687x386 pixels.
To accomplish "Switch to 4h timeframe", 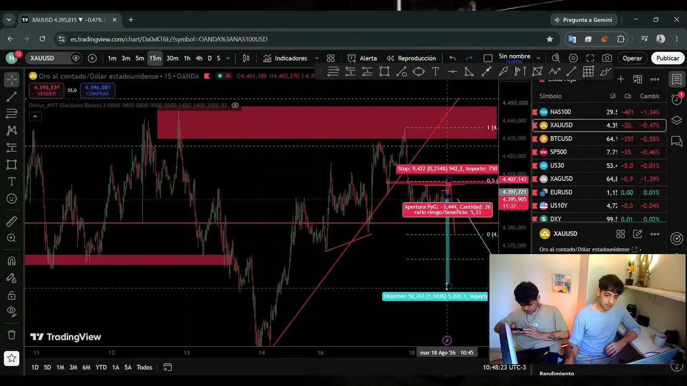I will [x=199, y=58].
